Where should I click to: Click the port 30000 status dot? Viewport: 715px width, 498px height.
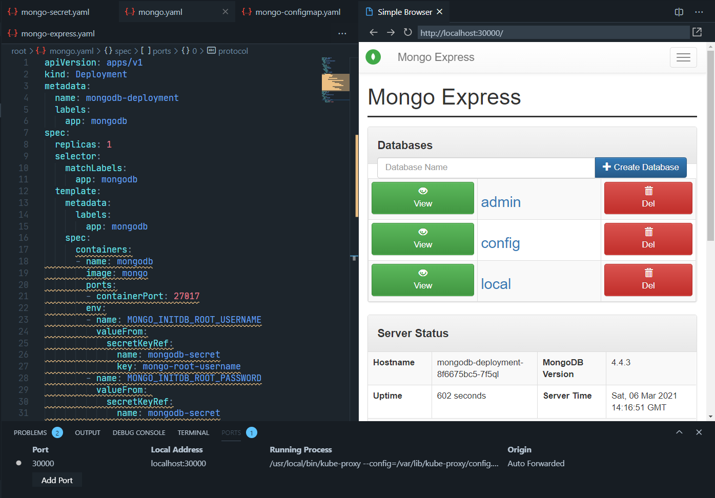point(19,463)
